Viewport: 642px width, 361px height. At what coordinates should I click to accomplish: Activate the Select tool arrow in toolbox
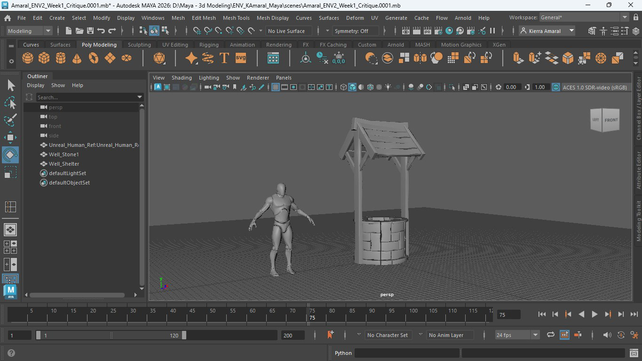pyautogui.click(x=10, y=85)
